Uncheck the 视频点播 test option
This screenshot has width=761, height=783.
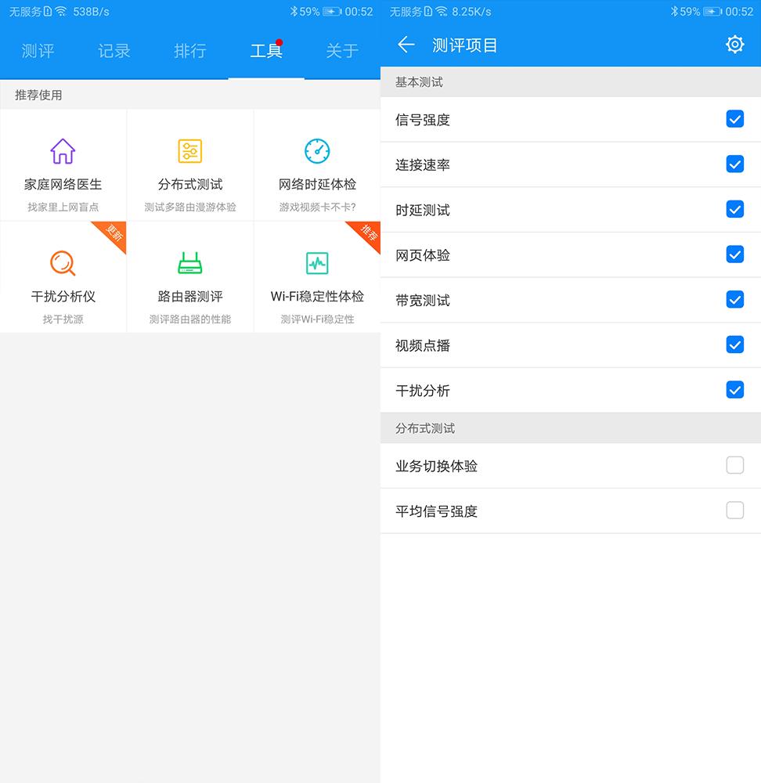coord(734,345)
